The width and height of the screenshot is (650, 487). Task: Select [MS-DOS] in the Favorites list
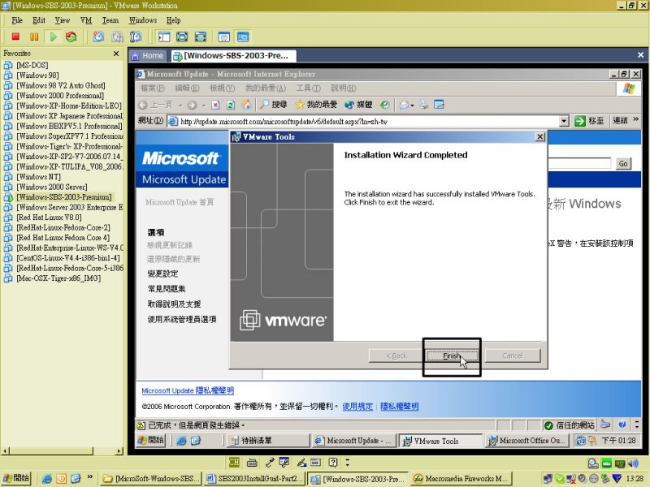click(32, 65)
